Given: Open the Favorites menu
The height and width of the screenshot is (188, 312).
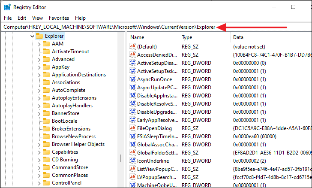Looking at the screenshot, I should [59, 18].
